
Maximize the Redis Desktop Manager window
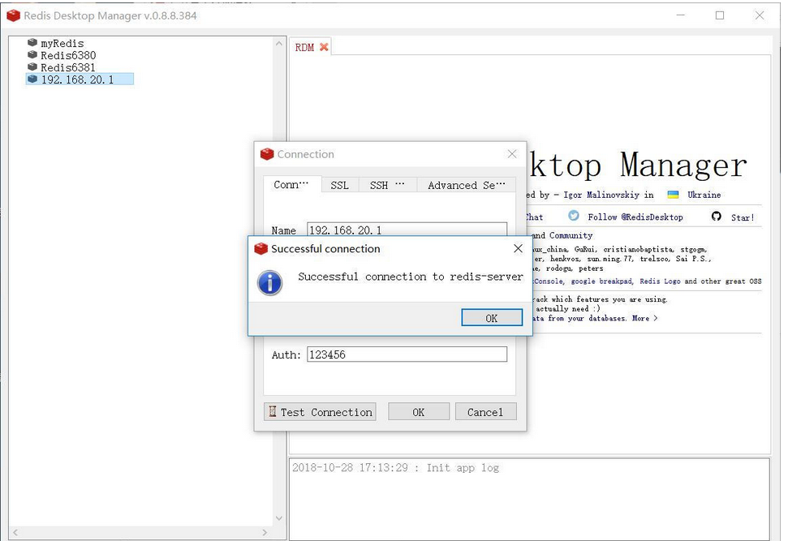(720, 15)
